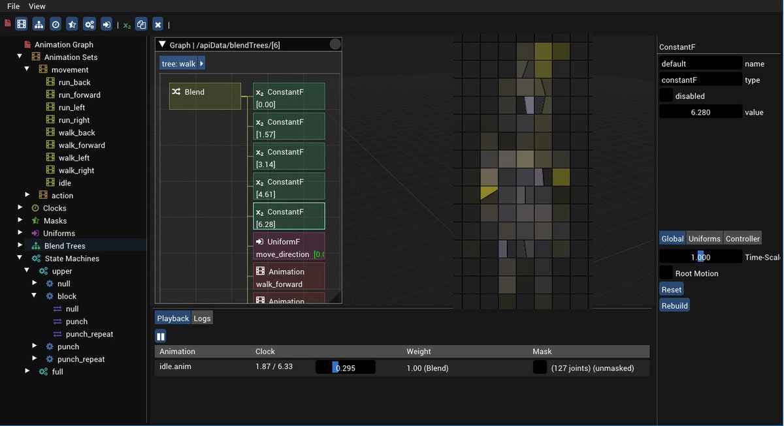Select the star toolbar icon
Screen dimensions: 784x426
tap(73, 24)
